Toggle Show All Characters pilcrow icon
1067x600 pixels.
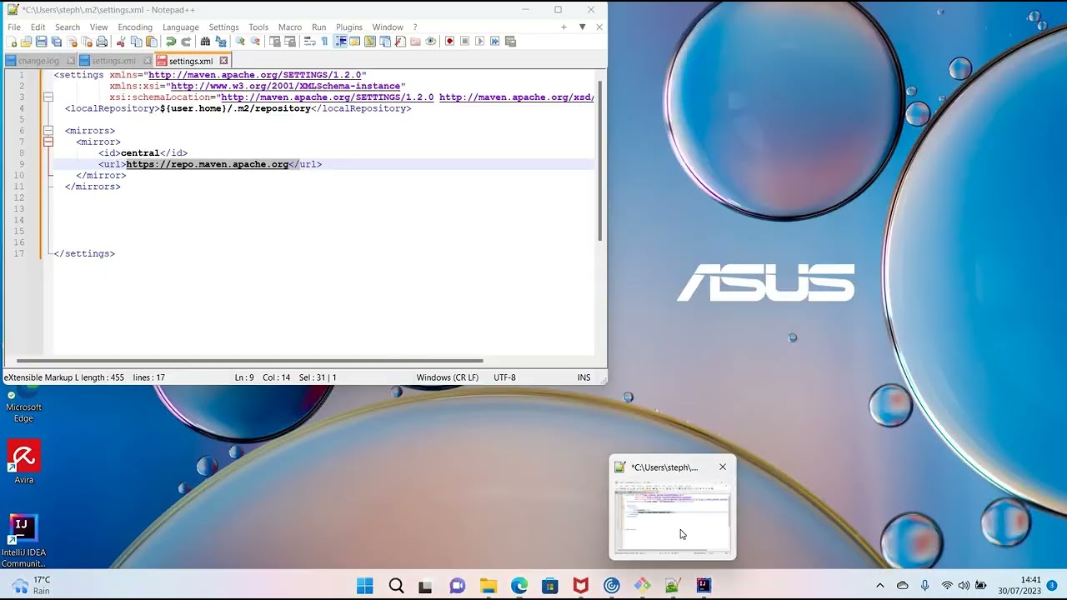click(x=324, y=41)
